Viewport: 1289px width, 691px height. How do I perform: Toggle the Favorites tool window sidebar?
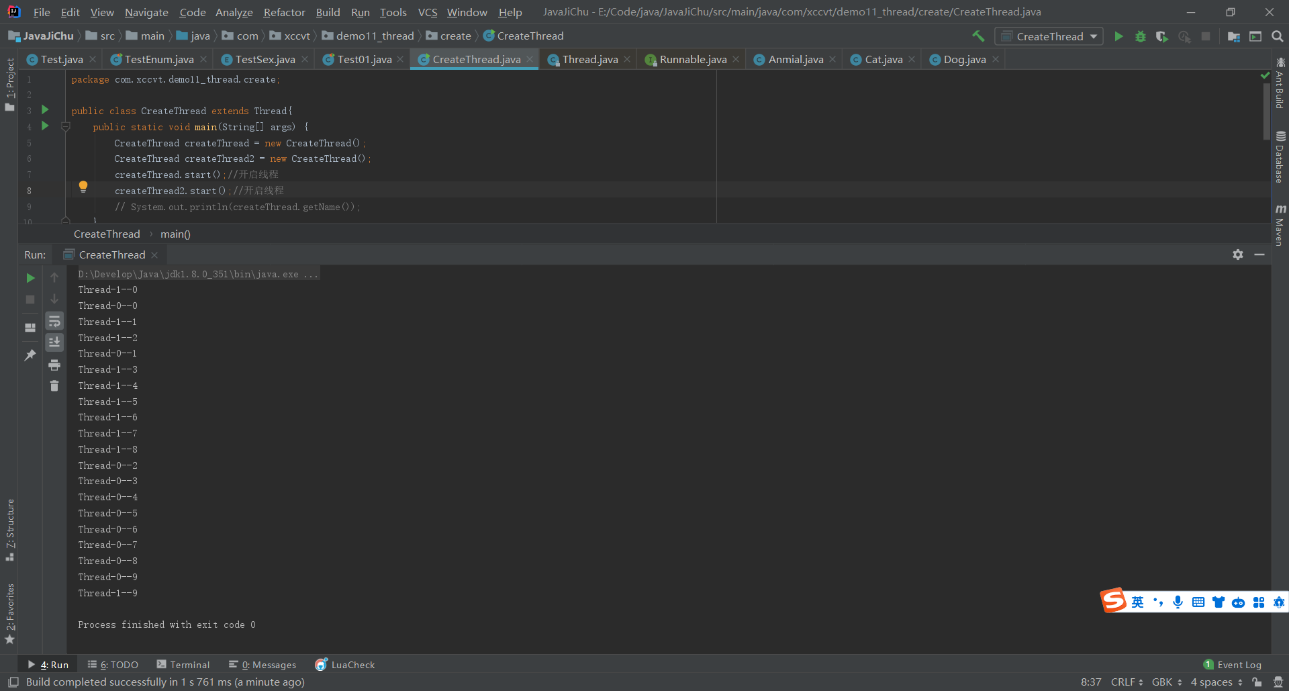pyautogui.click(x=10, y=612)
